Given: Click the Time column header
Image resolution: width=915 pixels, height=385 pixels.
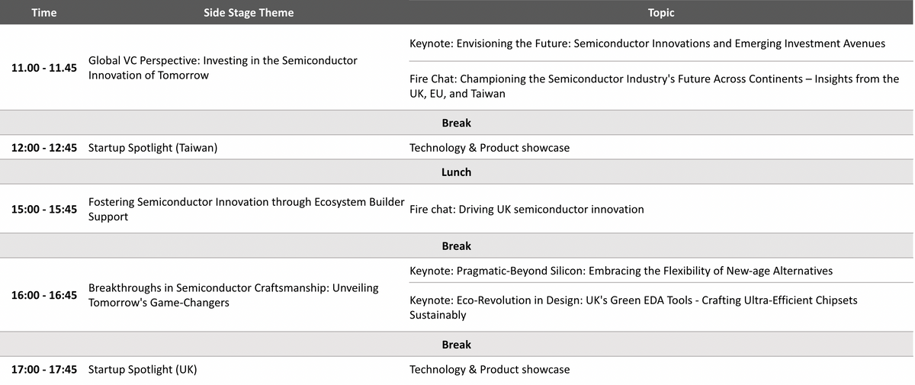Looking at the screenshot, I should 44,12.
